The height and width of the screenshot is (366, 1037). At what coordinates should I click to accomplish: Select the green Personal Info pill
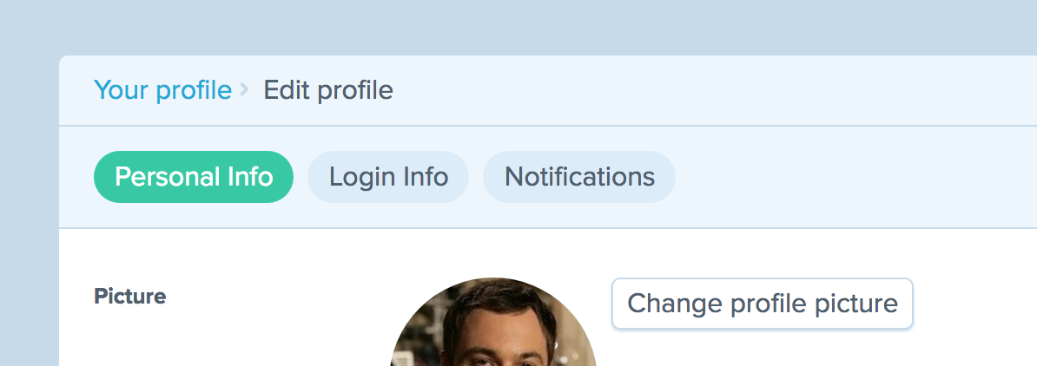tap(194, 177)
